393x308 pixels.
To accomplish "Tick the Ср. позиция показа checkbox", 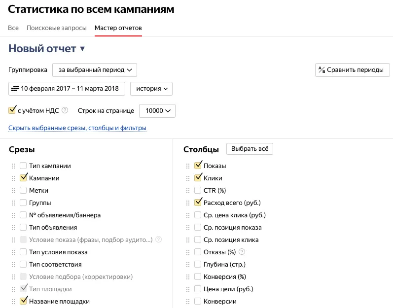I will click(198, 227).
